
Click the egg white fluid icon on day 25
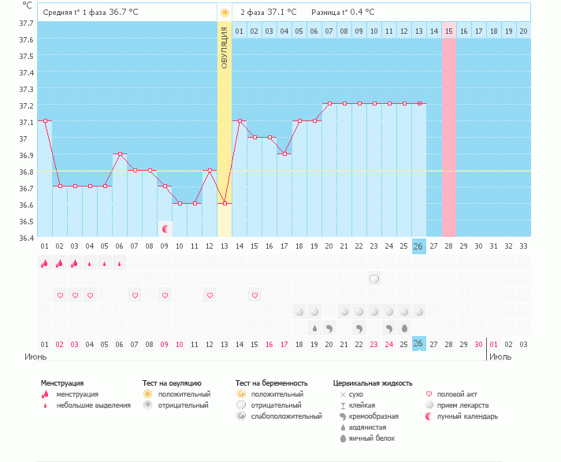coord(404,327)
